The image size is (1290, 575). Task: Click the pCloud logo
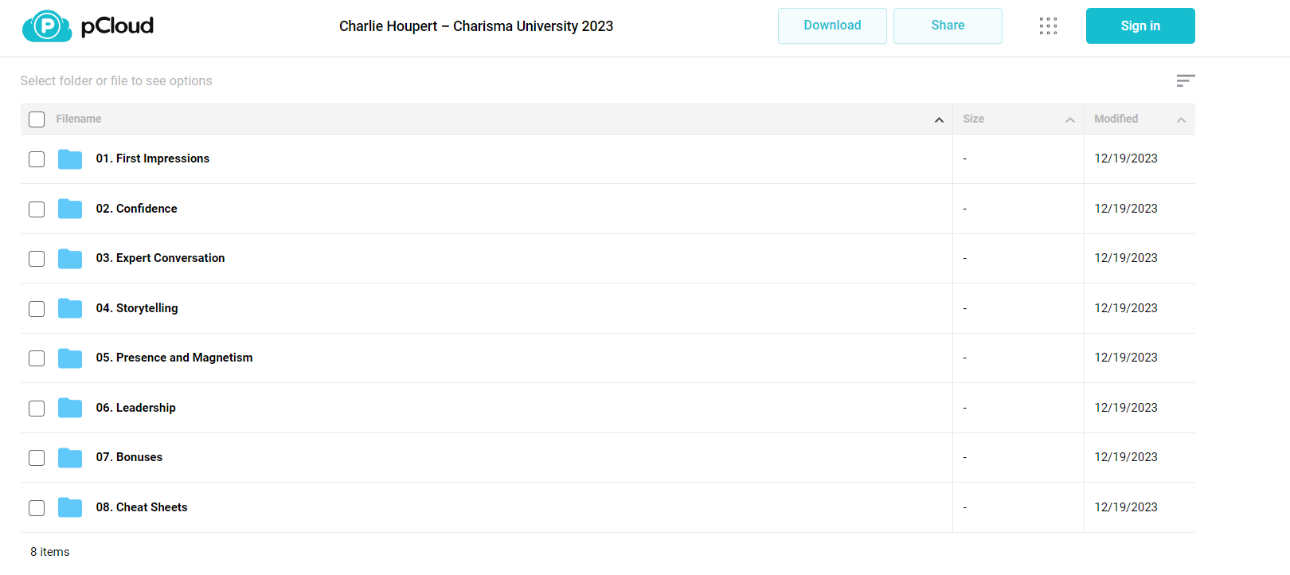click(88, 26)
